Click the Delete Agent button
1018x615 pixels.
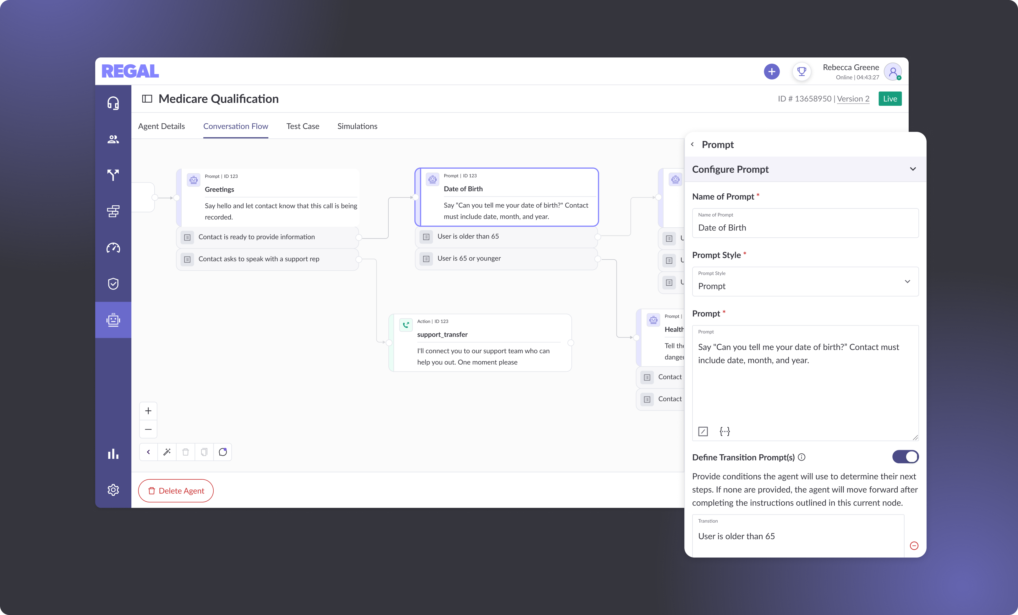[x=176, y=491]
